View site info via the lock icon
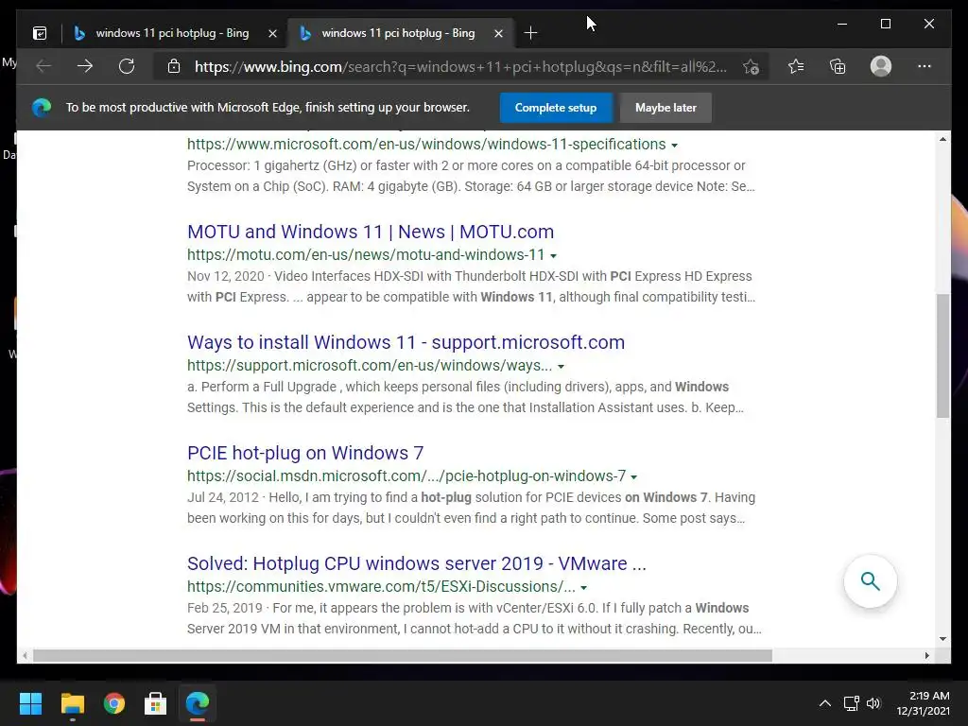The height and width of the screenshot is (726, 968). click(x=174, y=66)
